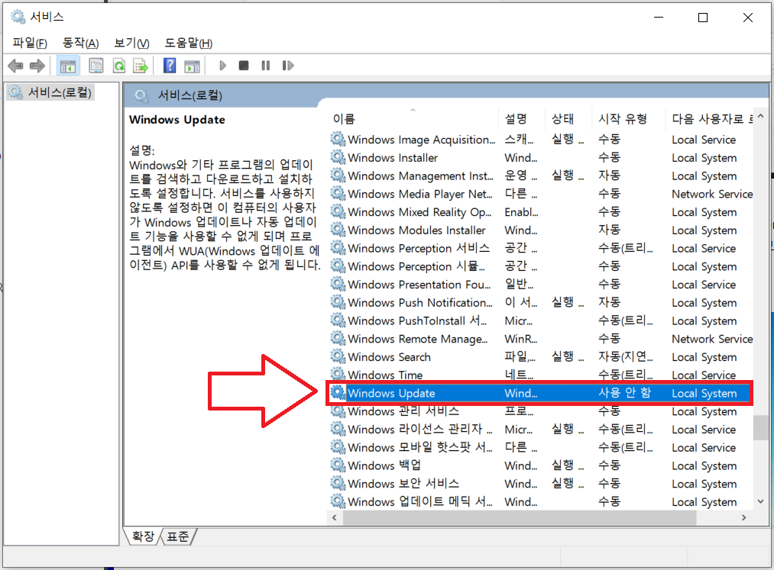Click the Refresh toolbar icon

tap(119, 66)
